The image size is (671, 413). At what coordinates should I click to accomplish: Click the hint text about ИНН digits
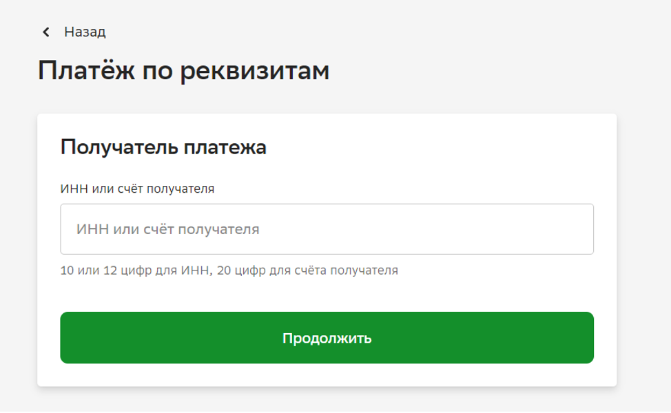(229, 271)
